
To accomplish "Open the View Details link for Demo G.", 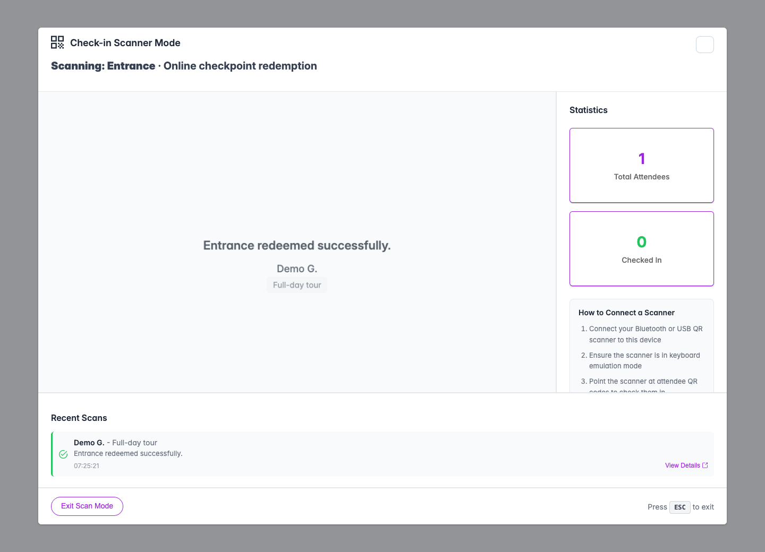I will pyautogui.click(x=686, y=465).
